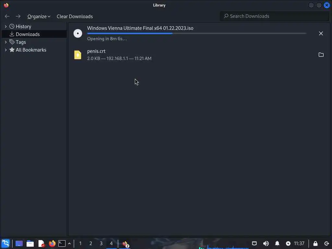Select All Bookmarks in the sidebar
The width and height of the screenshot is (332, 249).
pyautogui.click(x=31, y=50)
